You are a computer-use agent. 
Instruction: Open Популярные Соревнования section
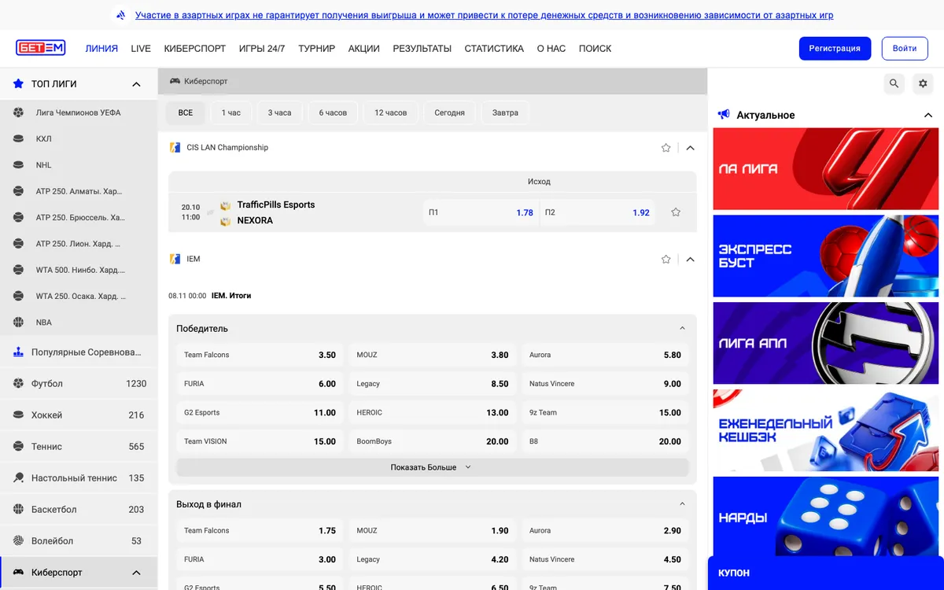click(79, 352)
